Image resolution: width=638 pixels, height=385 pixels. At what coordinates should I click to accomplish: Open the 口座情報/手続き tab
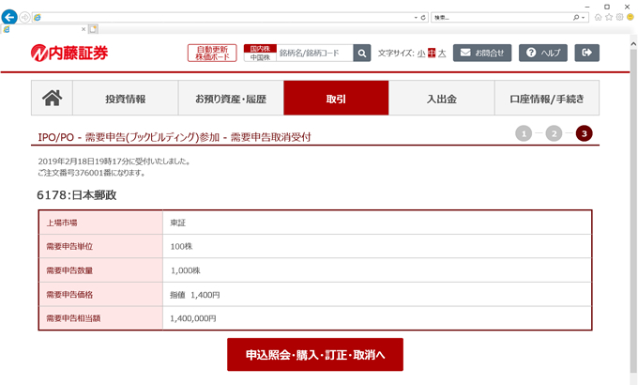click(547, 98)
